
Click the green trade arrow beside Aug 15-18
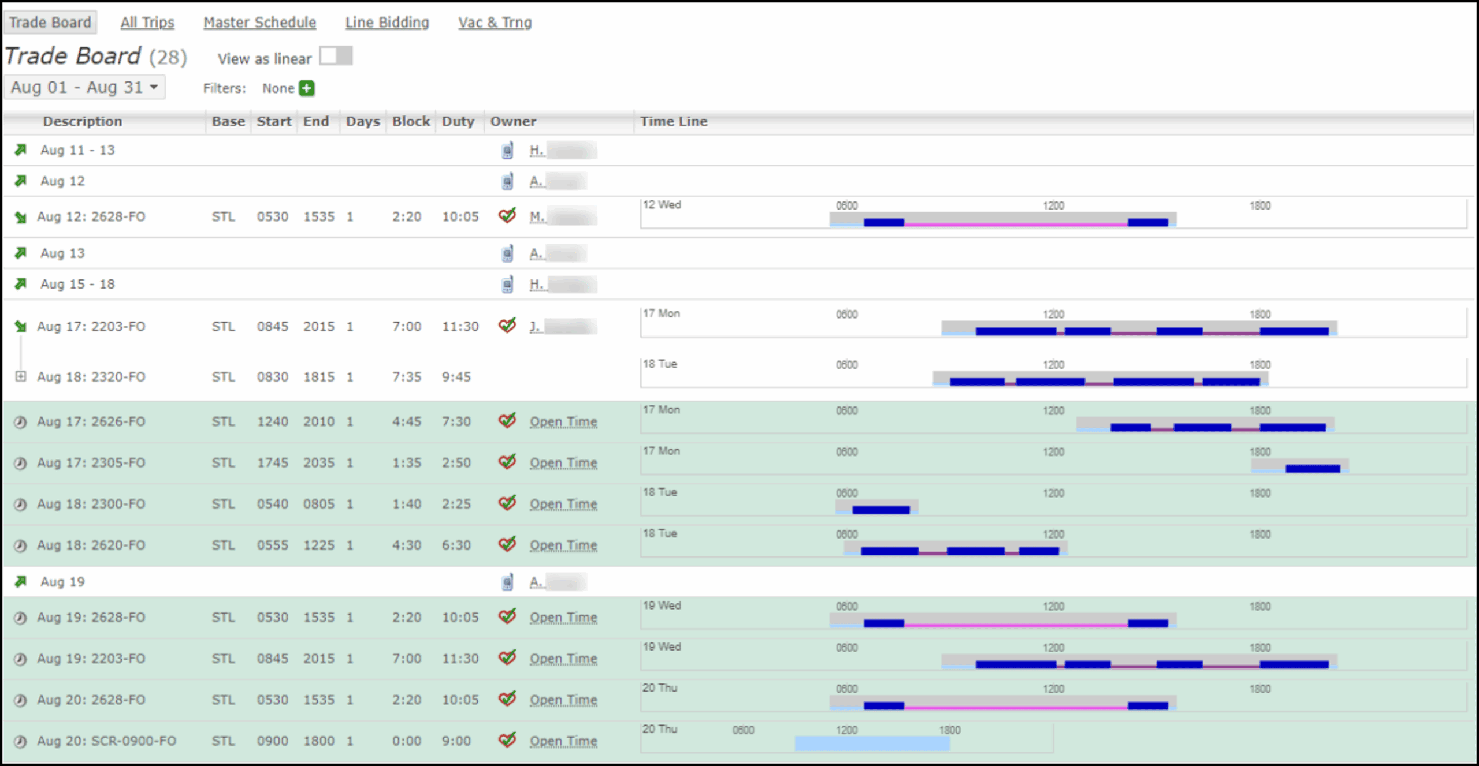click(20, 283)
